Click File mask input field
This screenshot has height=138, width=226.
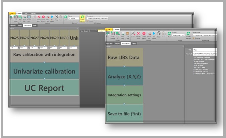click(x=205, y=54)
